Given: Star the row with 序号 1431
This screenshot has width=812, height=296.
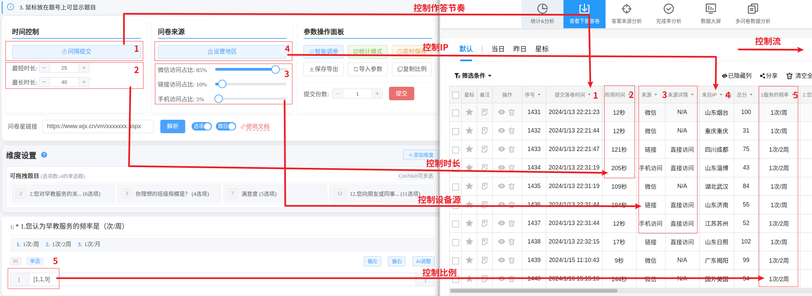Looking at the screenshot, I should (x=469, y=112).
